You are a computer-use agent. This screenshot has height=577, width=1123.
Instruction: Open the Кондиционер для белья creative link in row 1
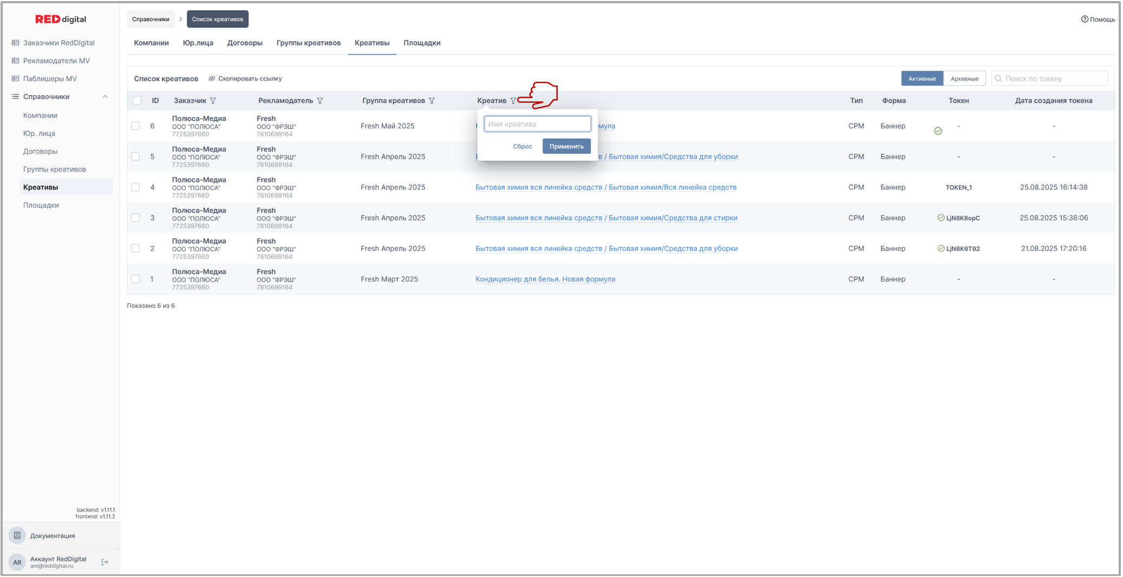pyautogui.click(x=545, y=279)
